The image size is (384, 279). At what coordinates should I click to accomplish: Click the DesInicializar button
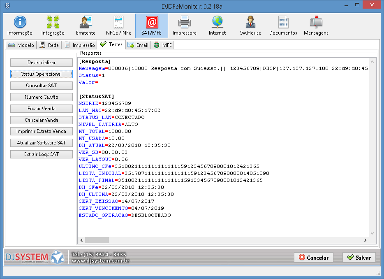pyautogui.click(x=42, y=63)
